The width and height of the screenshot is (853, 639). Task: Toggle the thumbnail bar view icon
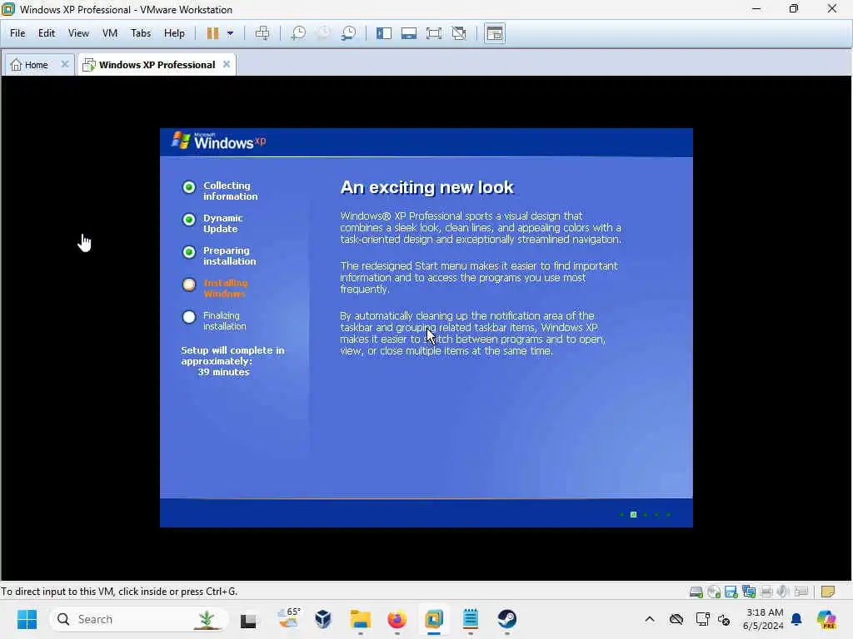408,33
